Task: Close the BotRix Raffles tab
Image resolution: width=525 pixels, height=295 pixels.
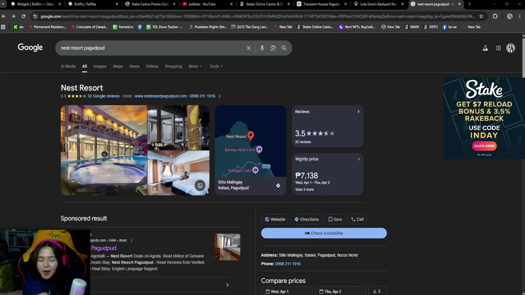Action: (x=117, y=4)
